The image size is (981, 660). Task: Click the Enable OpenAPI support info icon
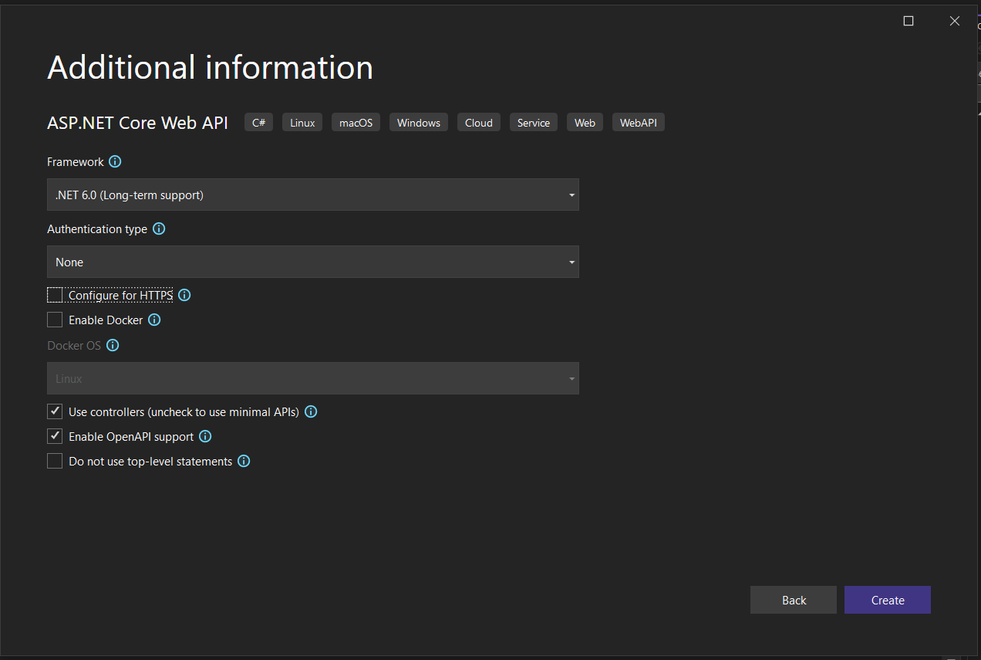[x=205, y=437]
